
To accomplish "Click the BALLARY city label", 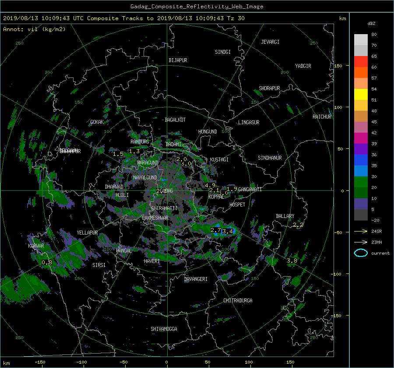I will (285, 216).
